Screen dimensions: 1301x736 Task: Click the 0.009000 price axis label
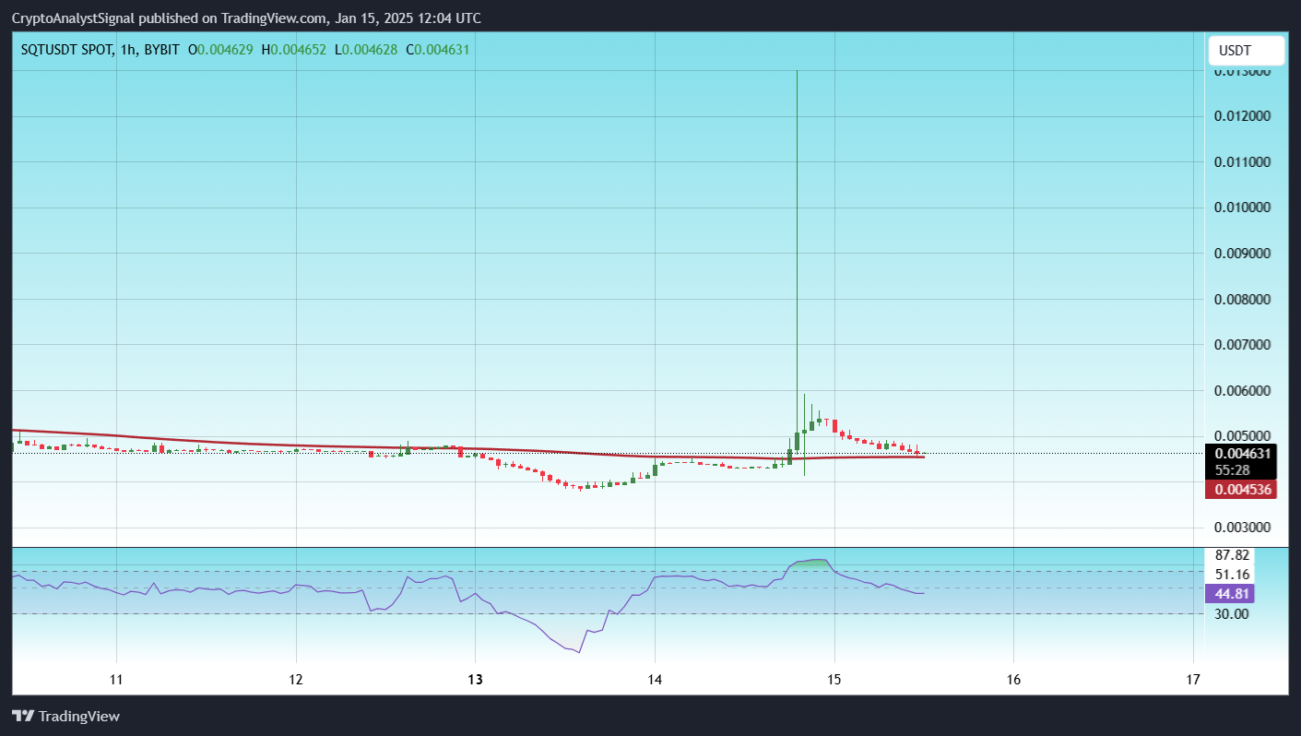point(1243,254)
